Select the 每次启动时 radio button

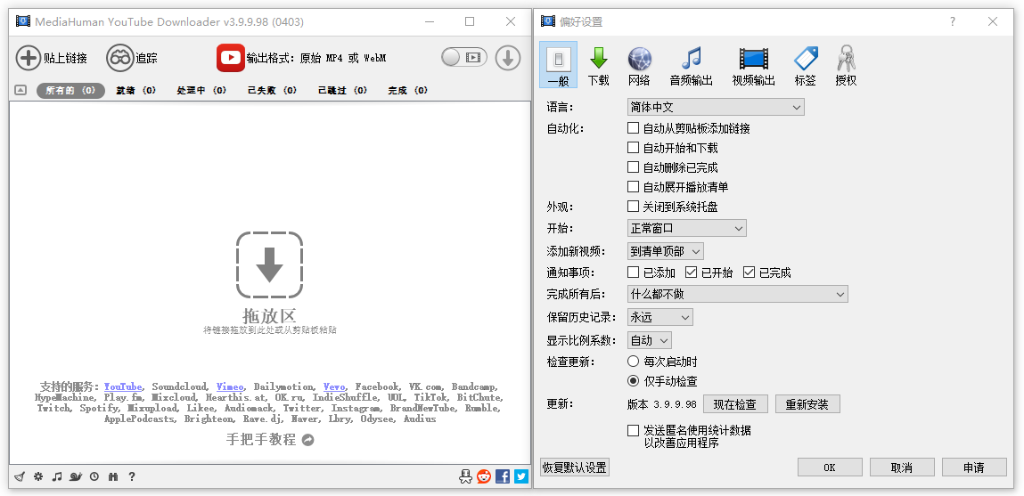[x=634, y=362]
